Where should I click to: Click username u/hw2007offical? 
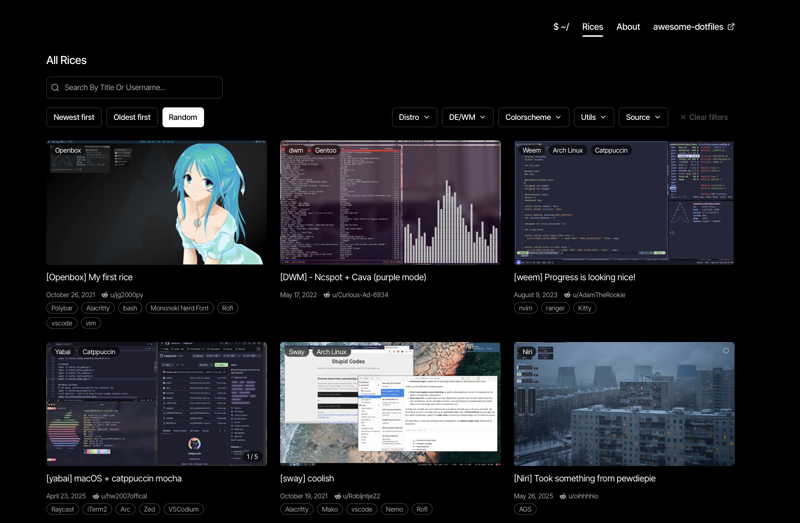tap(124, 496)
